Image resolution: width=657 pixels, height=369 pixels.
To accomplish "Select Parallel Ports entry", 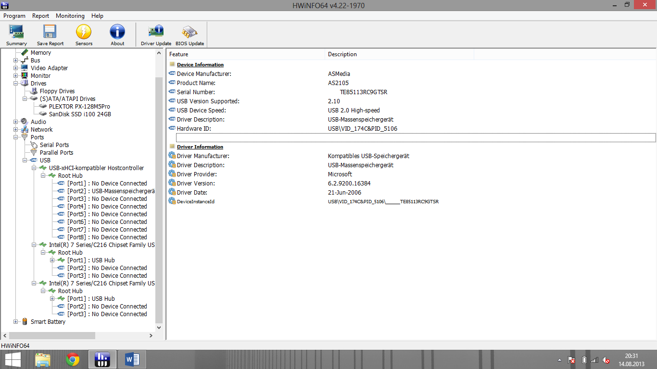I will point(56,153).
